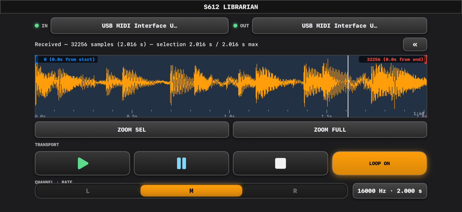
Task: Click the double-chevron collapse button
Action: point(415,44)
